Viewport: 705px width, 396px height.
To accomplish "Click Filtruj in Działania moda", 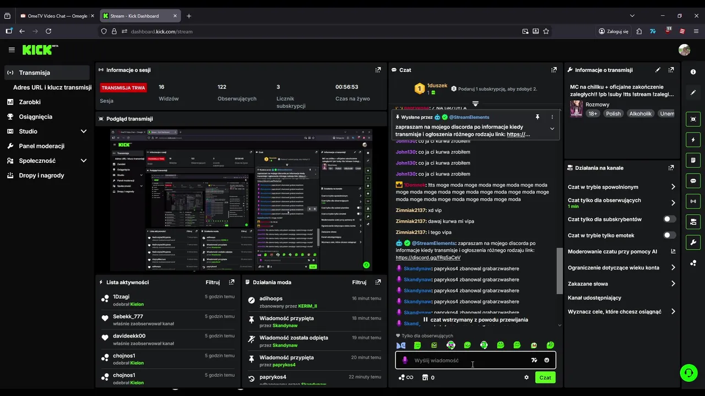I will 359,282.
